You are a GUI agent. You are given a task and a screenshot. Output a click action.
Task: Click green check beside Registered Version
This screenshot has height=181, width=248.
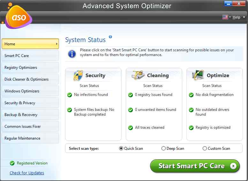click(12, 163)
